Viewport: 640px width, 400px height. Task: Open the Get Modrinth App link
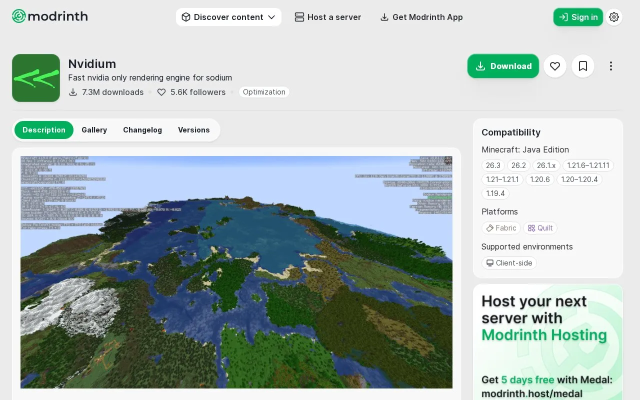(x=421, y=17)
